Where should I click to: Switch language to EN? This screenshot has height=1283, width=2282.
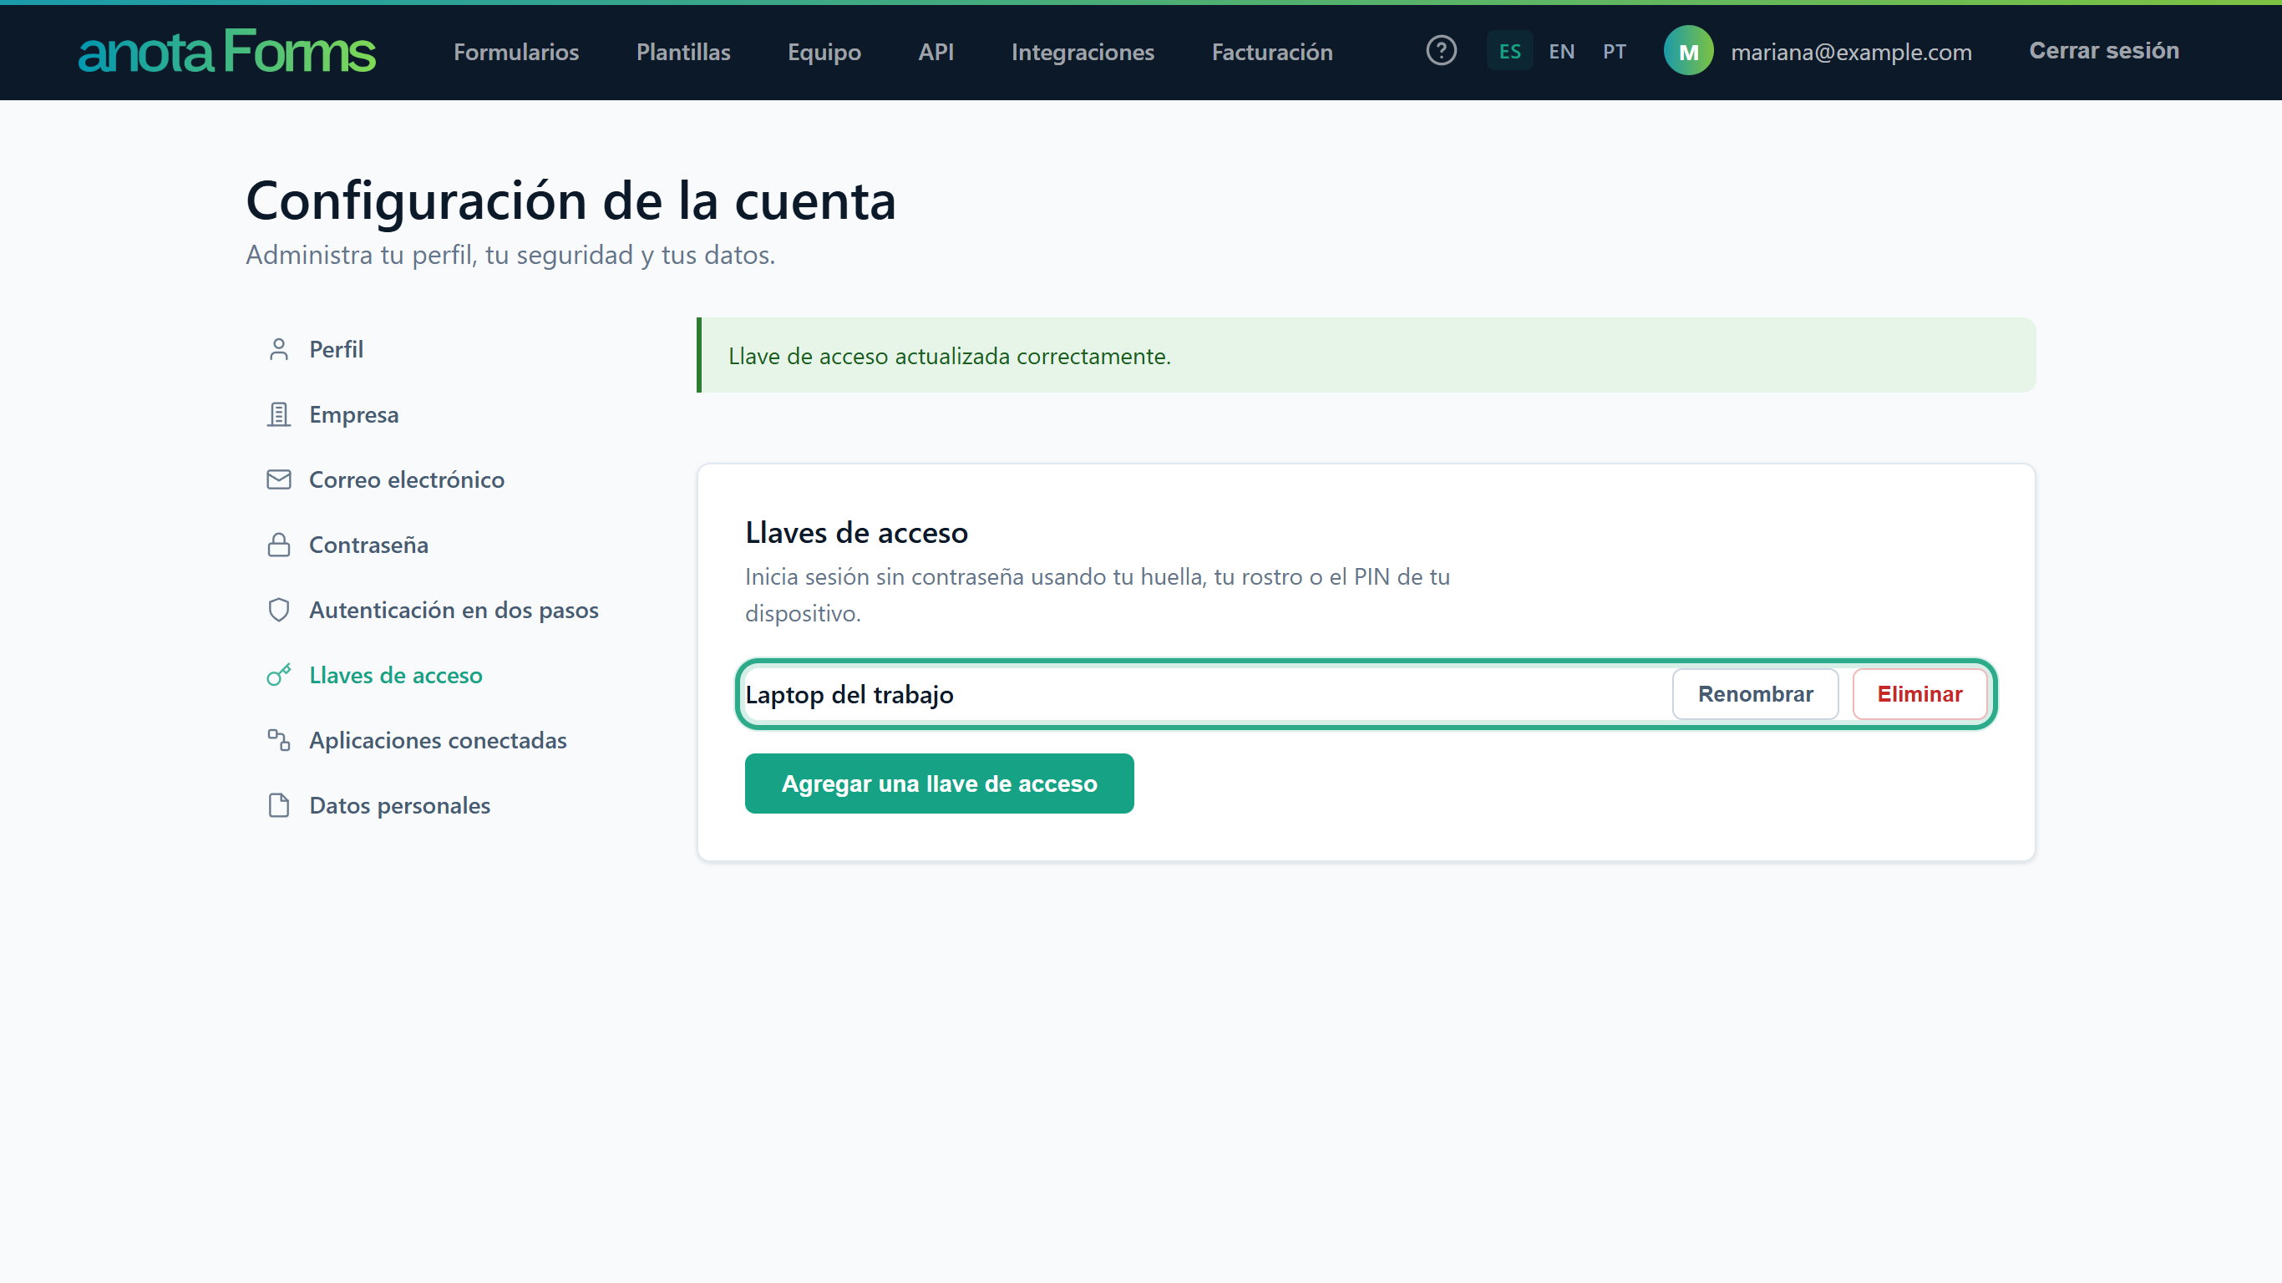point(1561,50)
